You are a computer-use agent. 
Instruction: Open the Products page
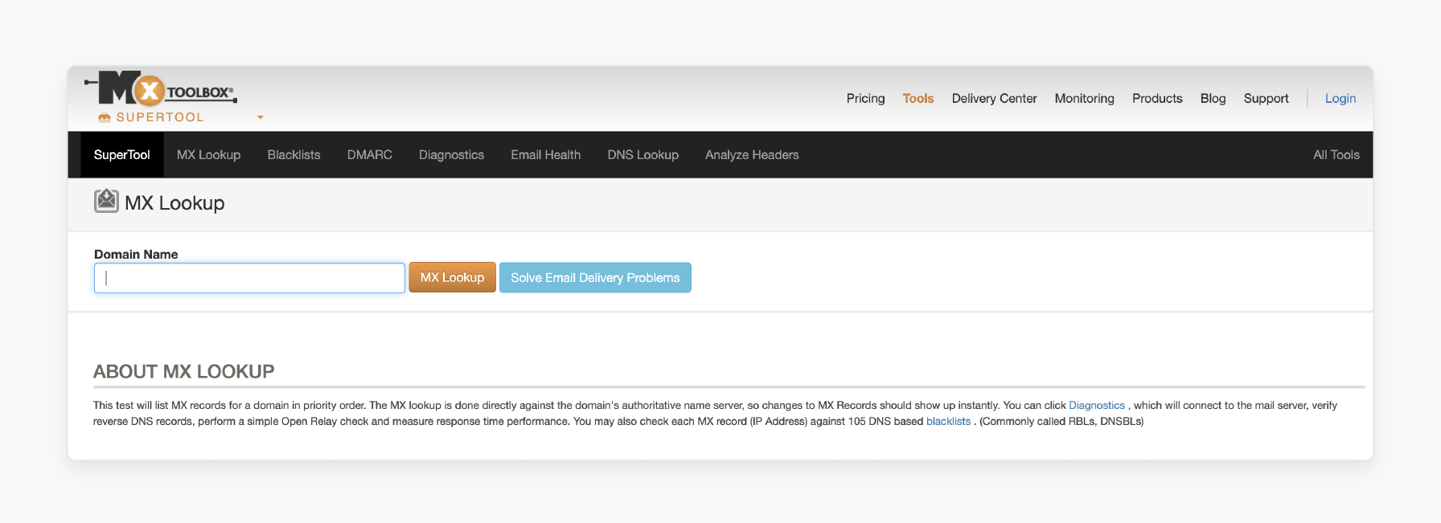(x=1157, y=98)
